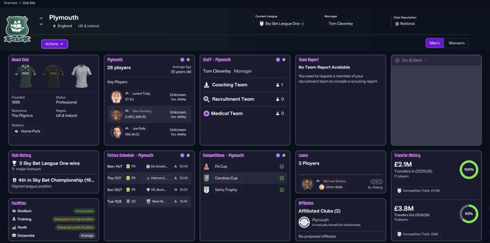Image resolution: width=490 pixels, height=243 pixels.
Task: Open manager Tom Cleverley chip
Action: point(341,24)
